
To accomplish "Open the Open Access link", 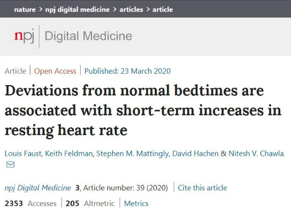I will (55, 71).
